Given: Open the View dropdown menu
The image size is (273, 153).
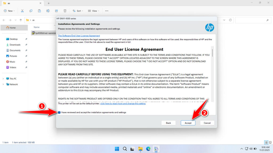Looking at the screenshot, I should click(x=94, y=11).
